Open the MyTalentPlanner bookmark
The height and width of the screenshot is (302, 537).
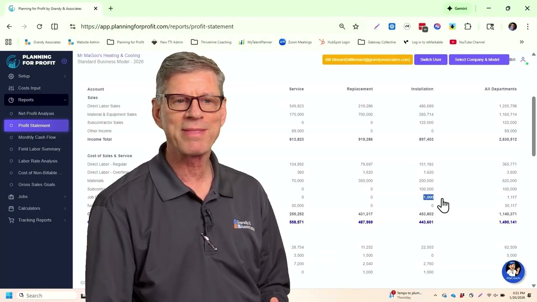coord(255,42)
